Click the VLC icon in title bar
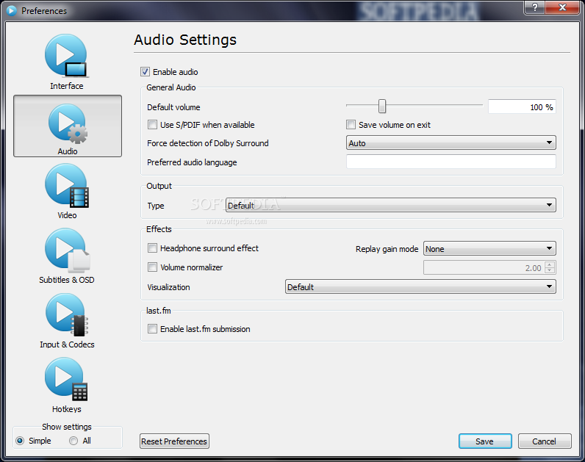 pyautogui.click(x=12, y=11)
